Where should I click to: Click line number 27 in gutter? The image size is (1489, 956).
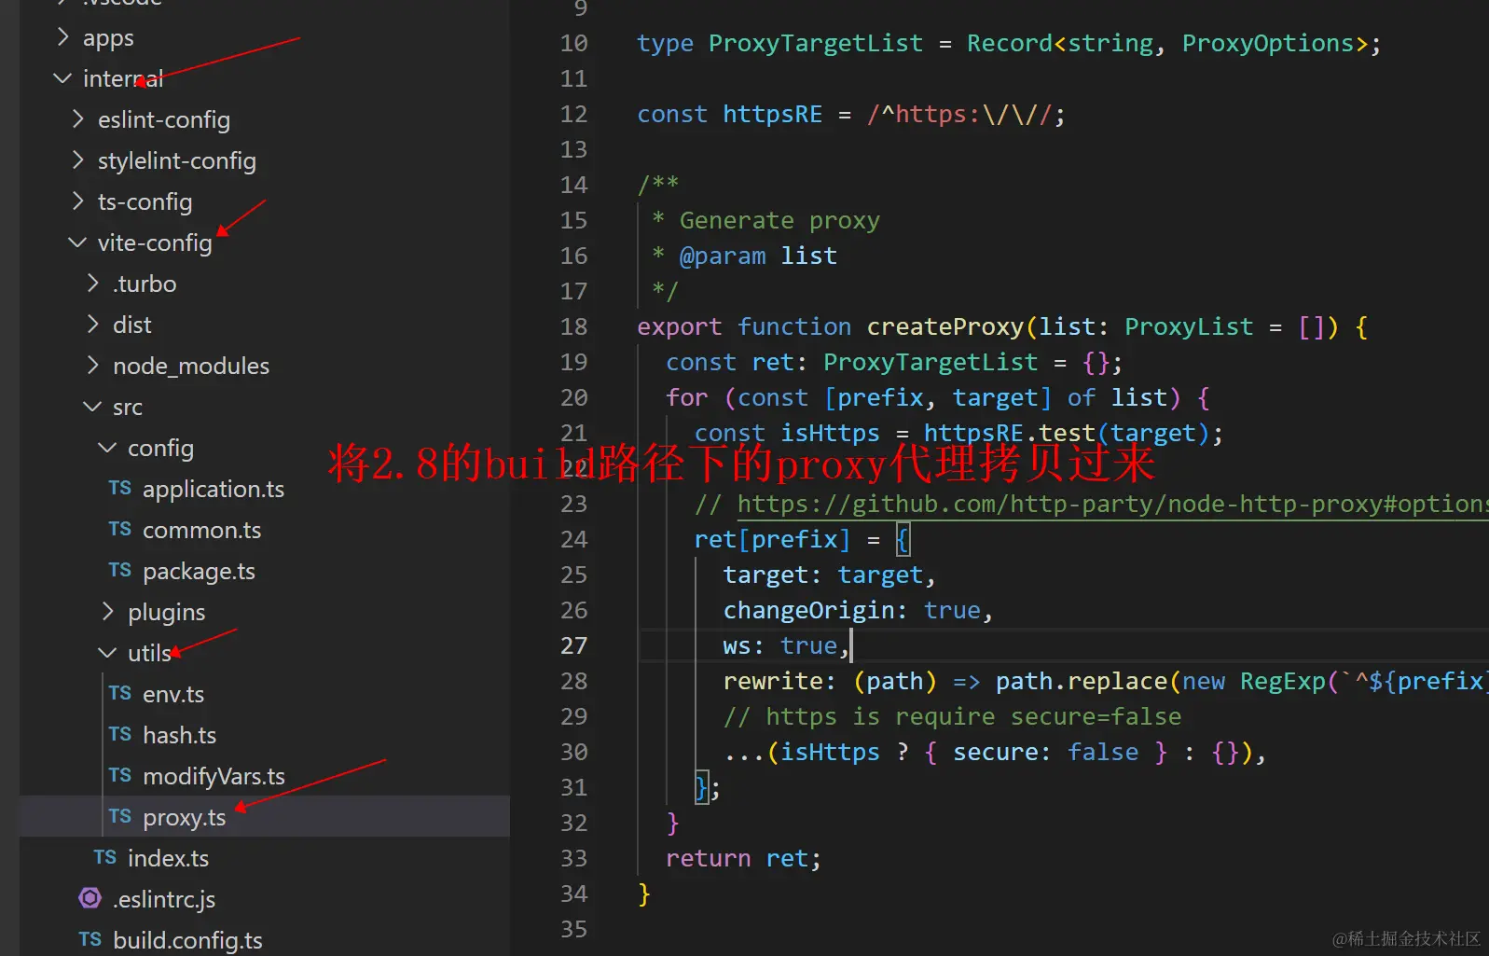[574, 645]
